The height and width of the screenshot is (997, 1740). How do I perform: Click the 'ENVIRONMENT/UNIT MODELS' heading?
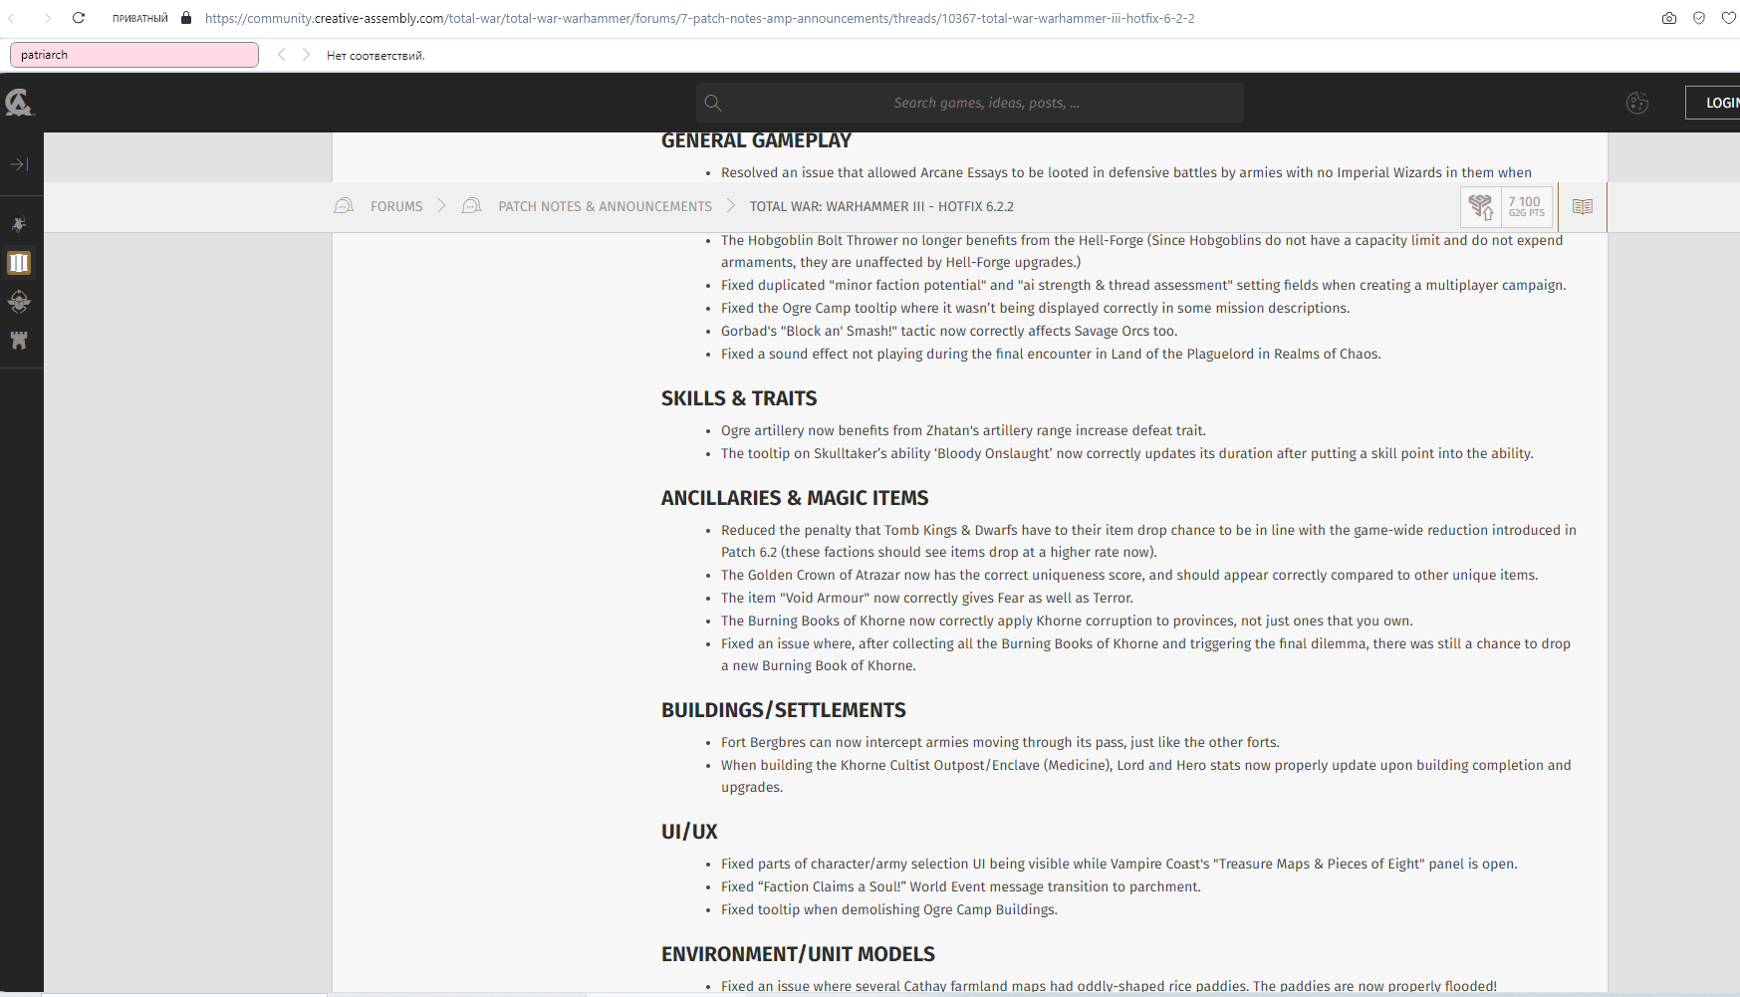[798, 954]
